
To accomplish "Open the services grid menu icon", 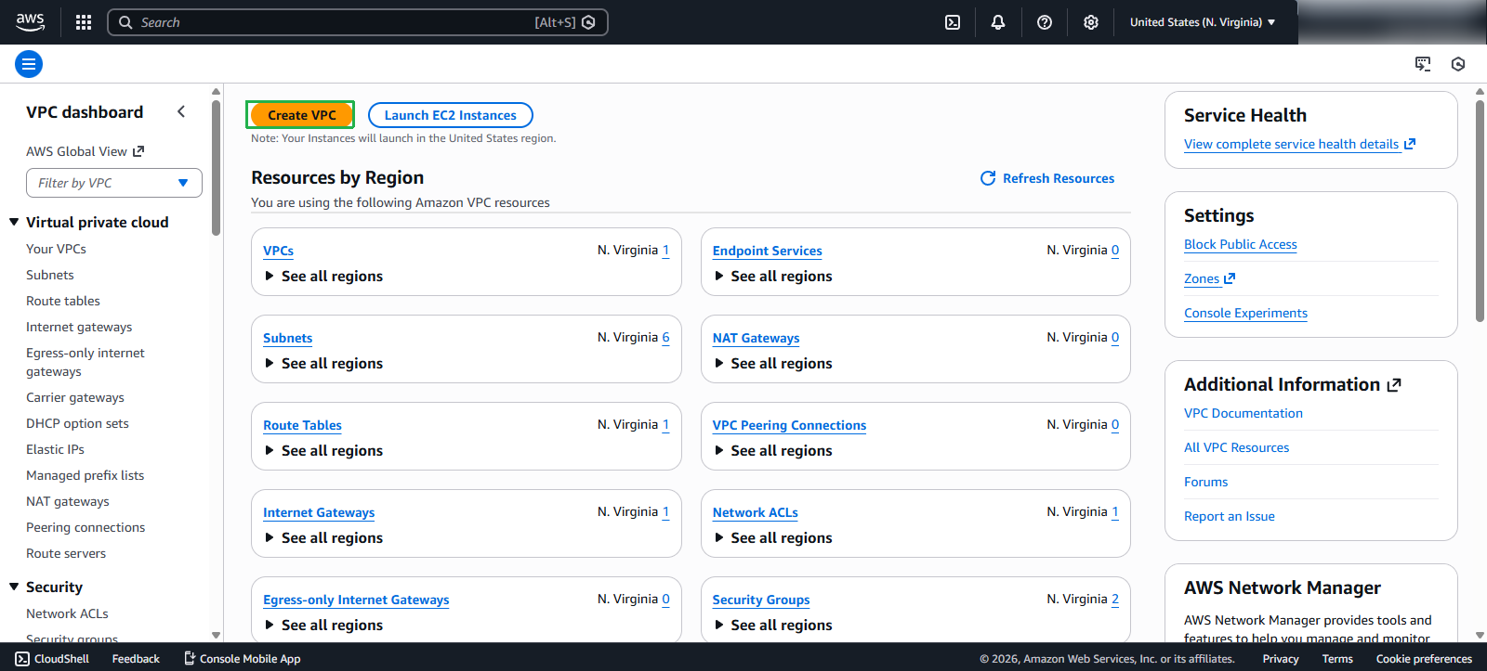I will tap(84, 22).
